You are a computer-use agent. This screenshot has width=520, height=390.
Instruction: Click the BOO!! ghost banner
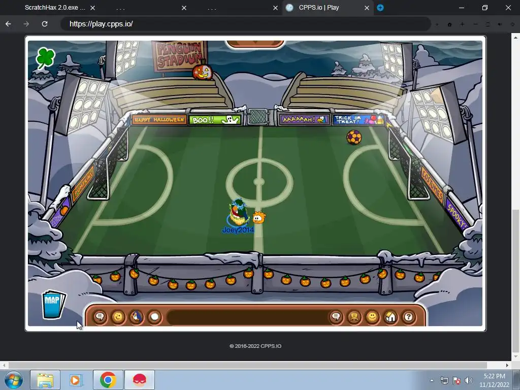pos(215,120)
